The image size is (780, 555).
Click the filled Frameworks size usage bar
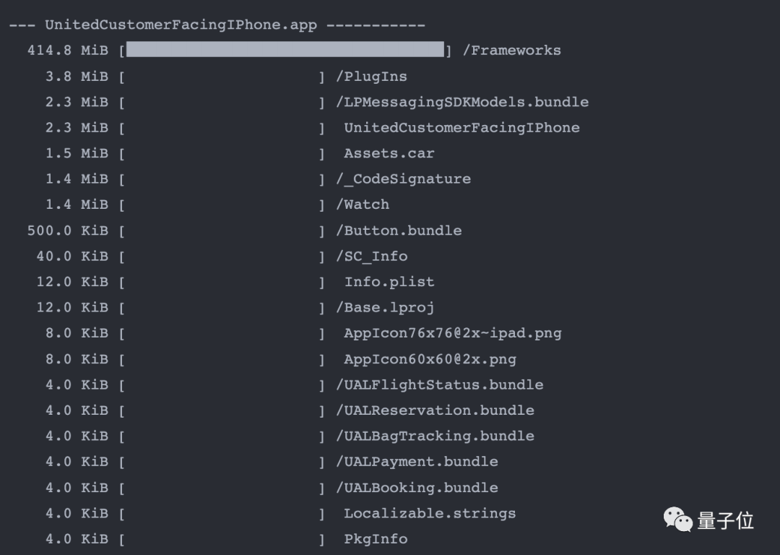[x=285, y=50]
